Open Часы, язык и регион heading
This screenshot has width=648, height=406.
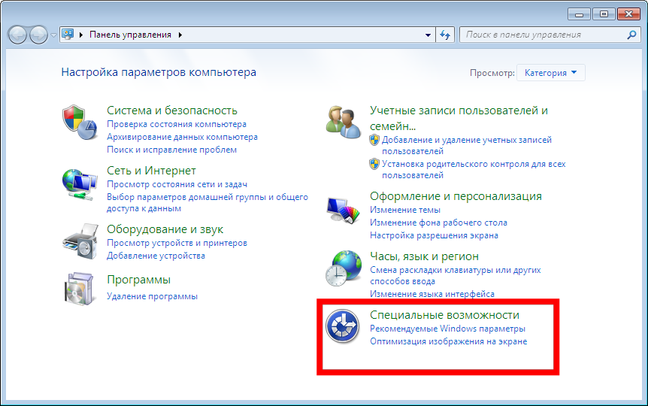click(x=424, y=256)
